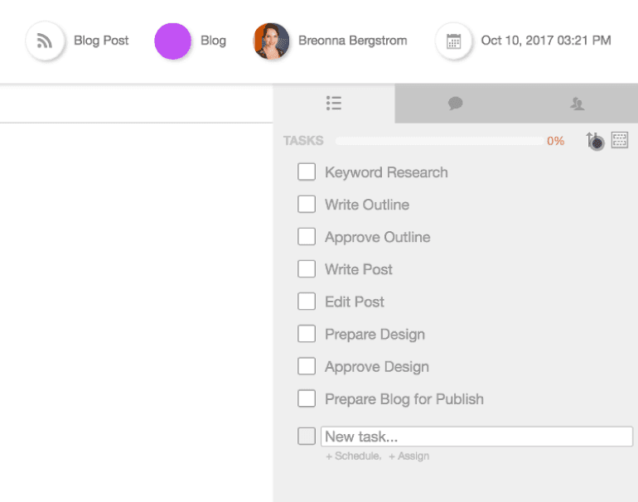Check the Prepare Blog for Publish box

(x=307, y=398)
